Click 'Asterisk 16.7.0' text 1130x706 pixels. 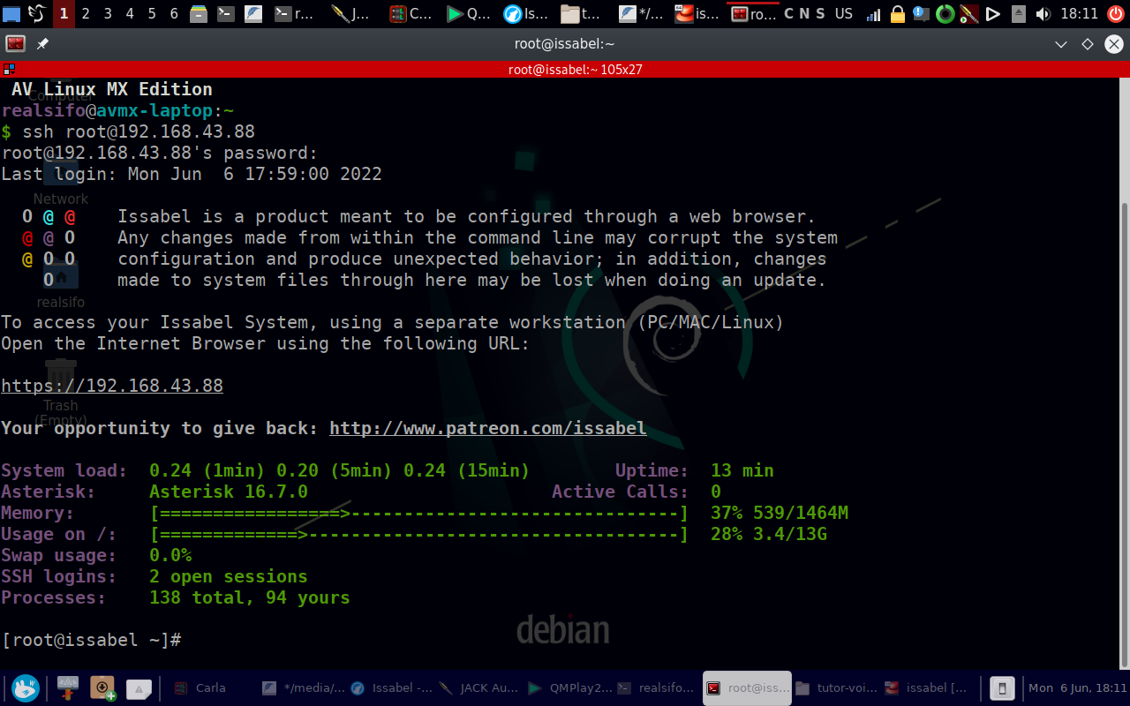point(229,492)
